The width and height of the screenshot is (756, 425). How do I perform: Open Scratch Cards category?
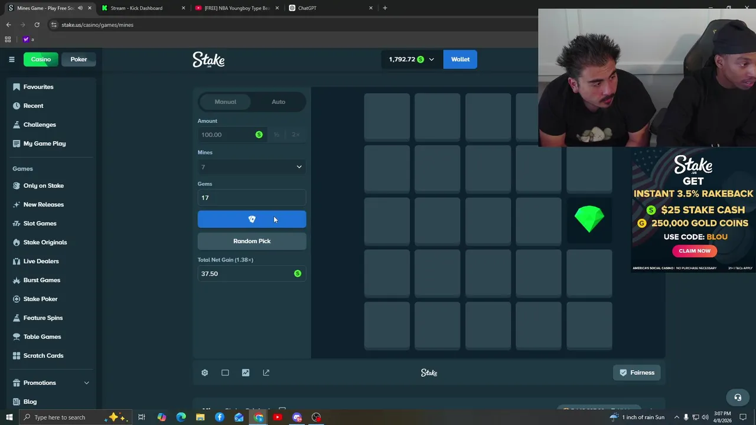43,355
